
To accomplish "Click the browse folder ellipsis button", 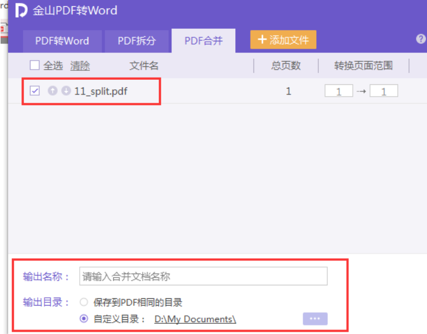I will click(x=315, y=319).
